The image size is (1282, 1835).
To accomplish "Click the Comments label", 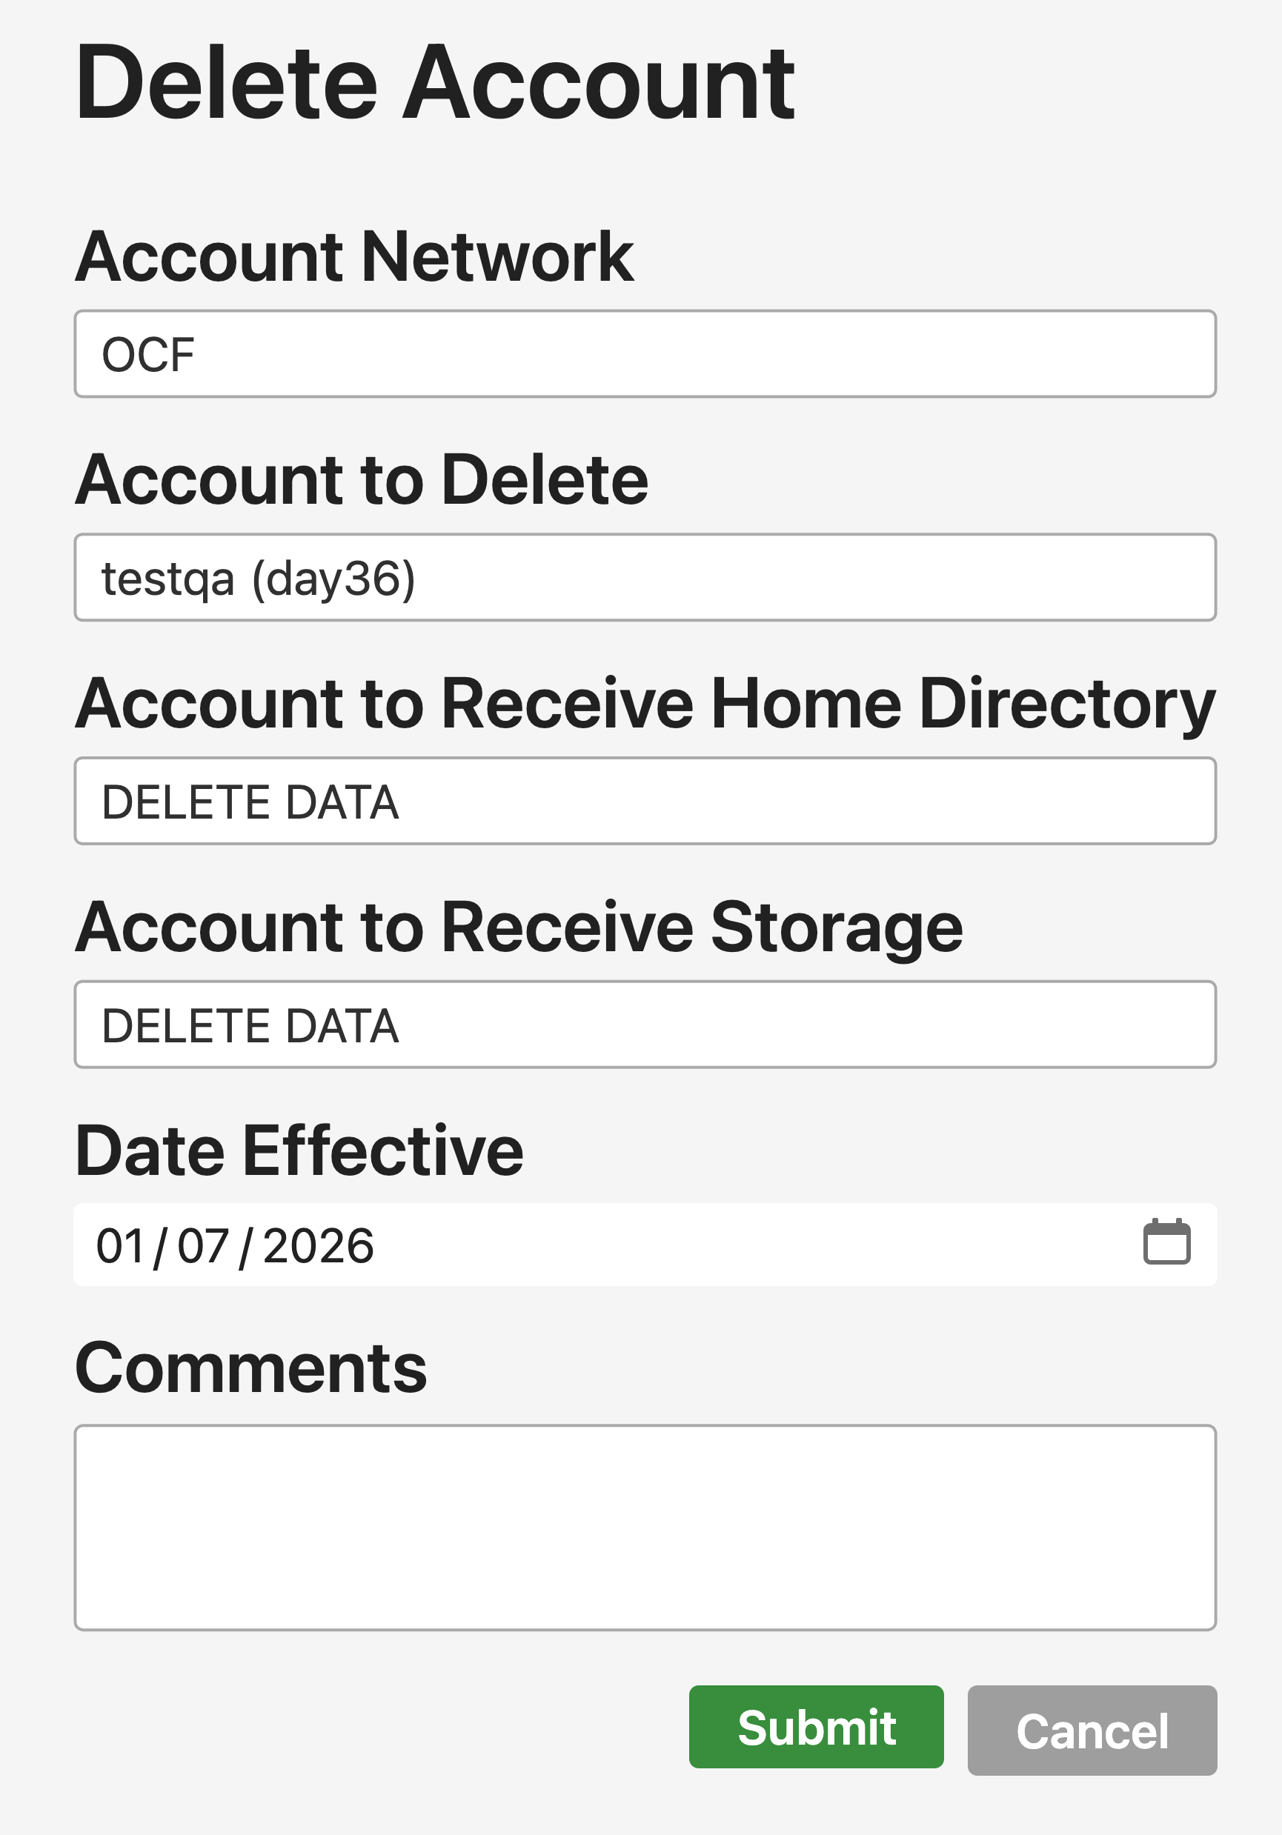I will [x=251, y=1368].
